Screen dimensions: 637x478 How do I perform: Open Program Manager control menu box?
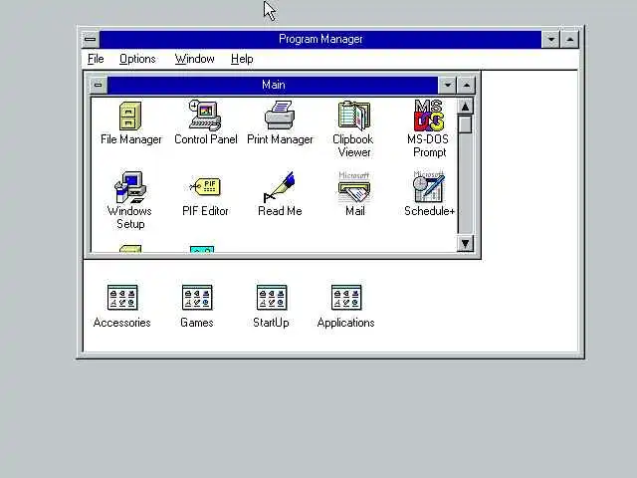tap(91, 40)
